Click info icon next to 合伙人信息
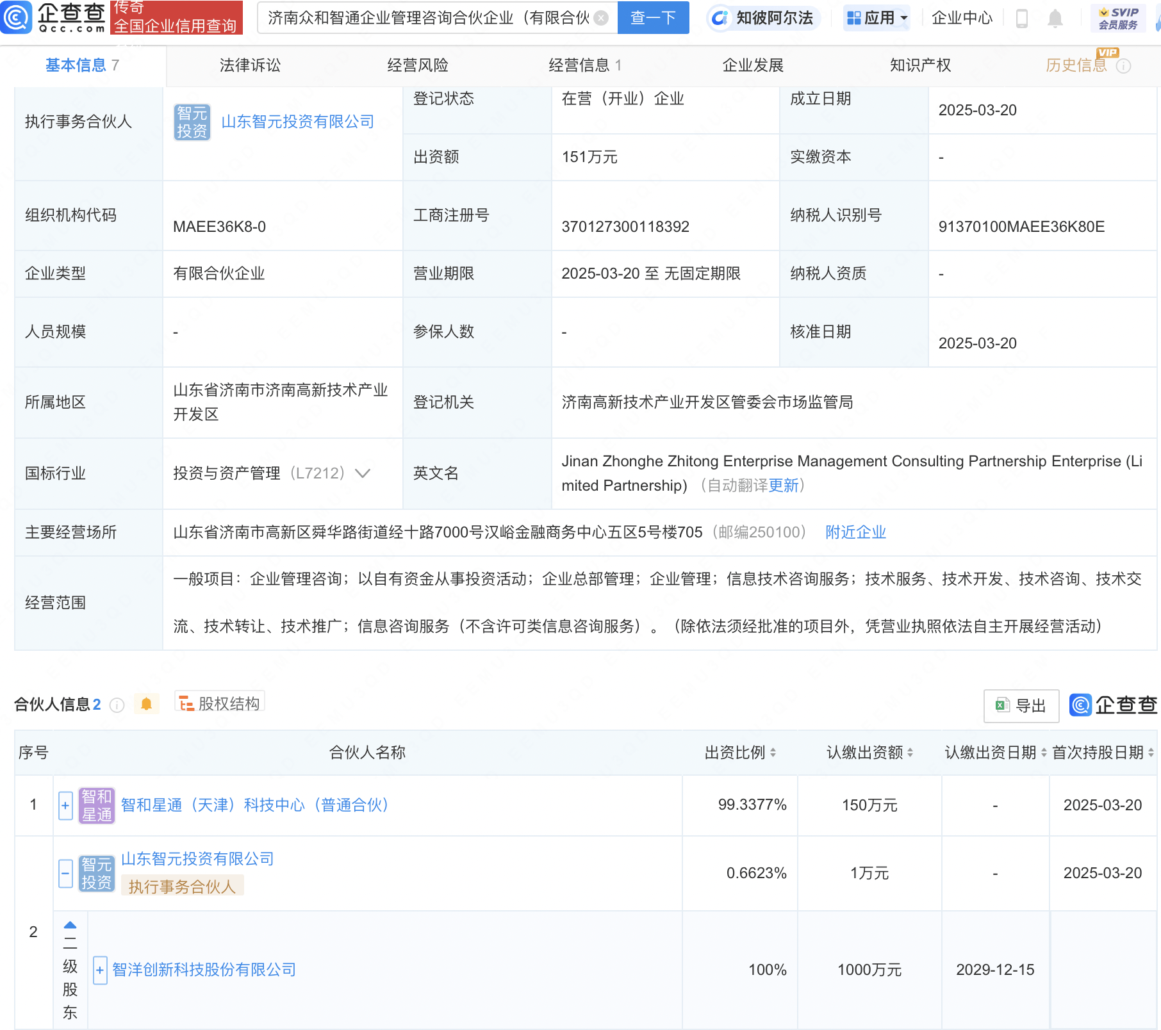The height and width of the screenshot is (1030, 1161). tap(117, 705)
